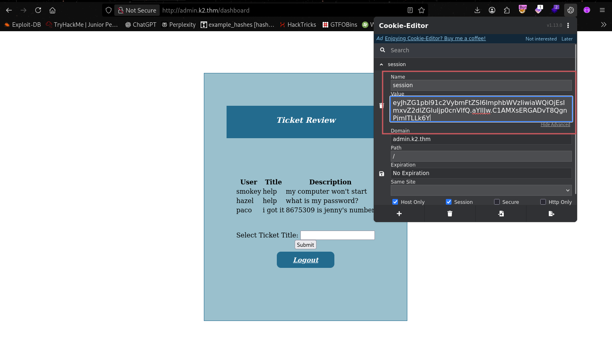Open the HackTricks bookmark

(x=298, y=25)
